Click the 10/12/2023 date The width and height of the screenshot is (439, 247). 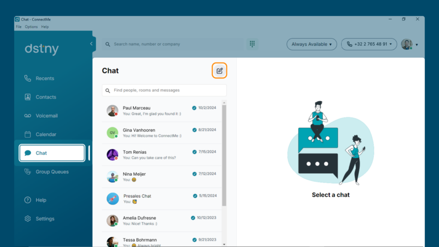(206, 217)
